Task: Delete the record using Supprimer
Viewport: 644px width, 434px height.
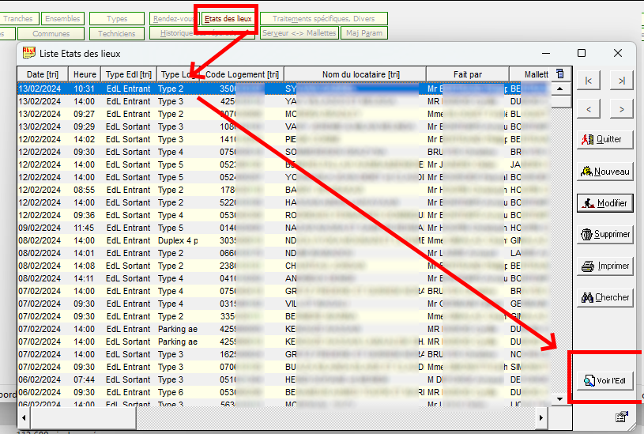Action: [x=604, y=234]
